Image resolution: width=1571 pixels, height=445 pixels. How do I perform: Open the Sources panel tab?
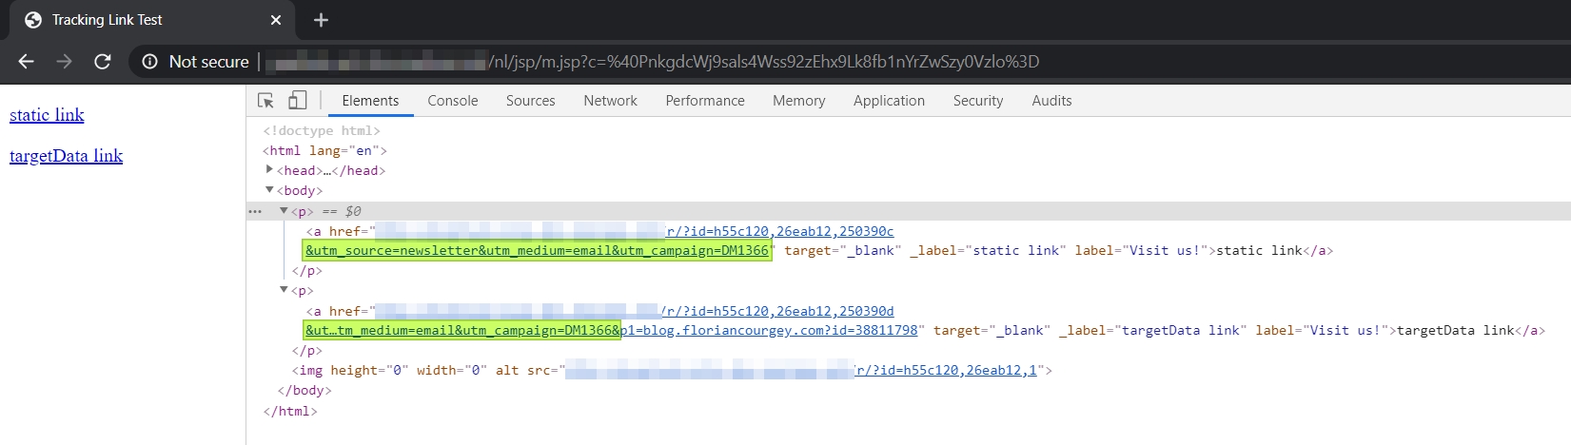point(530,101)
